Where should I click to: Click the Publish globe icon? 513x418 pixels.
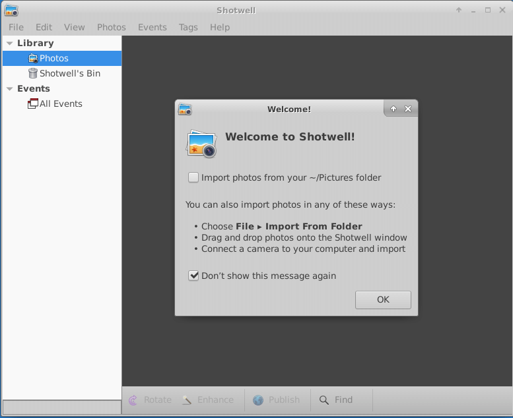coord(258,400)
